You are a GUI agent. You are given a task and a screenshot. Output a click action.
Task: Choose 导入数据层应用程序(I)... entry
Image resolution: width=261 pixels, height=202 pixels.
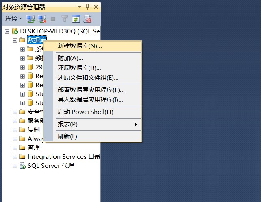(x=92, y=100)
